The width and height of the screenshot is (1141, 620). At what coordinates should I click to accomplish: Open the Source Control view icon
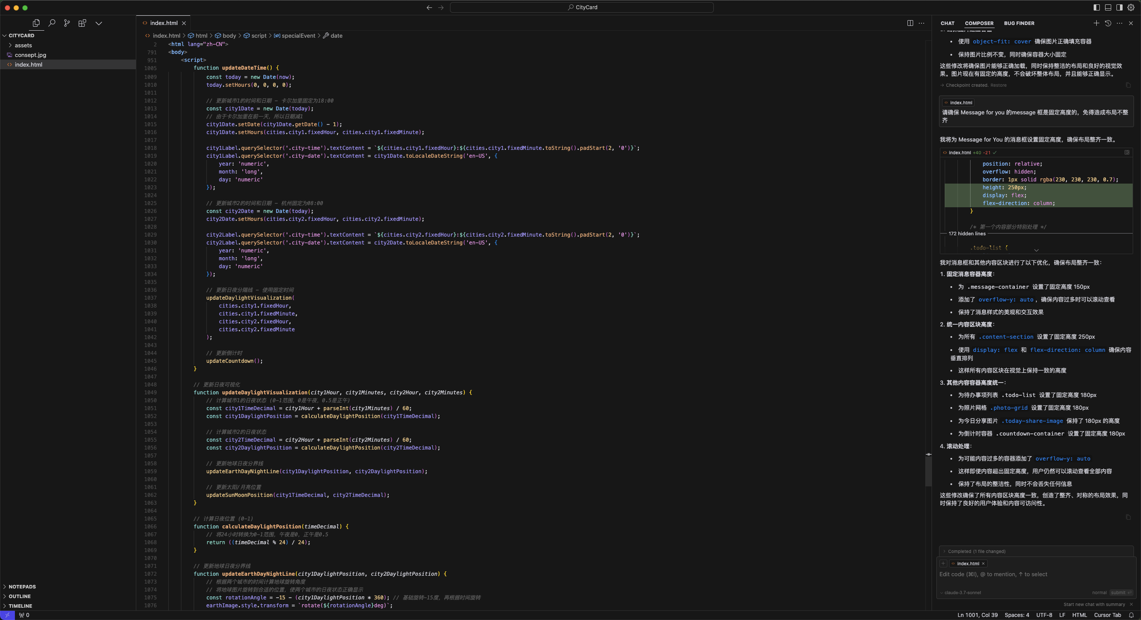click(x=67, y=23)
